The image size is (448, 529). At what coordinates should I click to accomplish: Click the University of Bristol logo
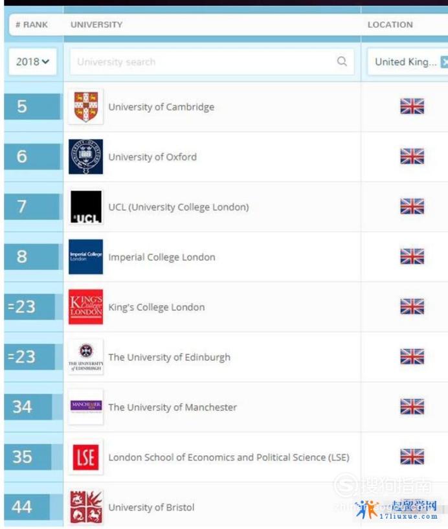[85, 507]
